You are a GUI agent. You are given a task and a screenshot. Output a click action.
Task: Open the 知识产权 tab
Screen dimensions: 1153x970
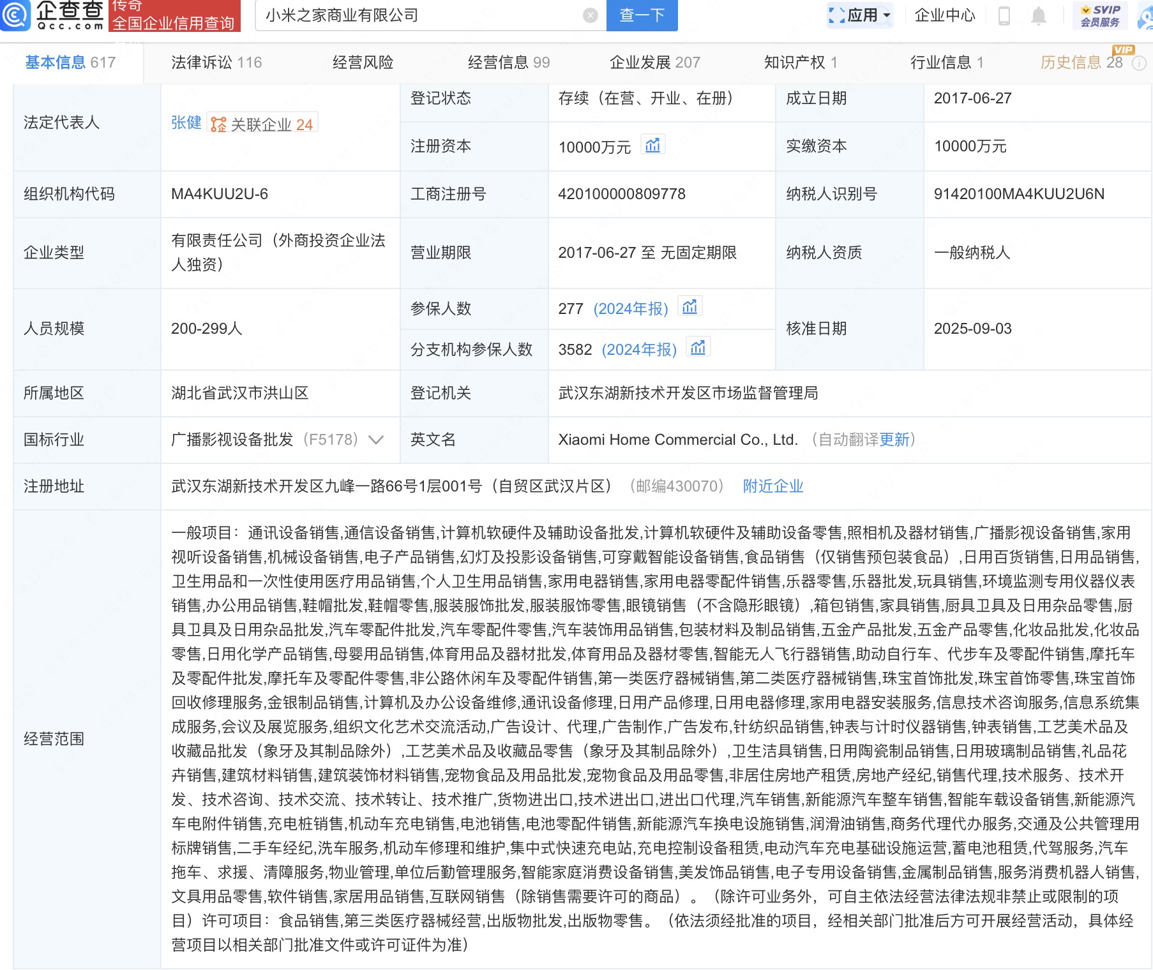pos(801,63)
